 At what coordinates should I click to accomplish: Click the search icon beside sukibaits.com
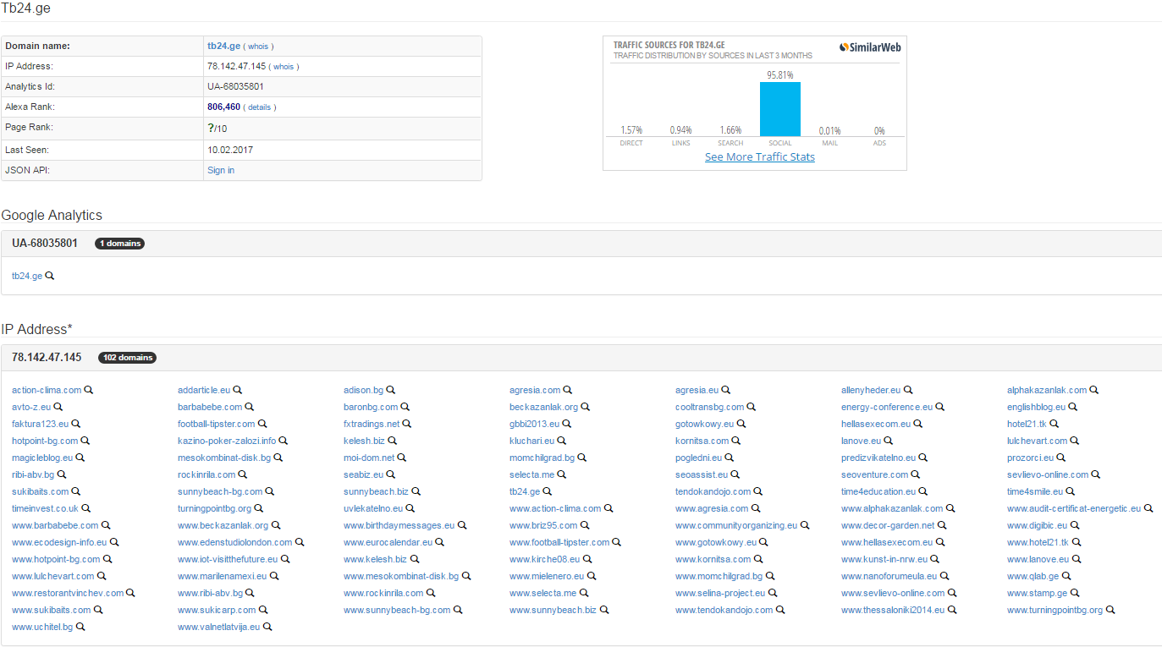76,491
